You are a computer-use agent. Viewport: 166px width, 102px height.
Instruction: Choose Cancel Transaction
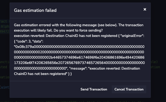129,89
